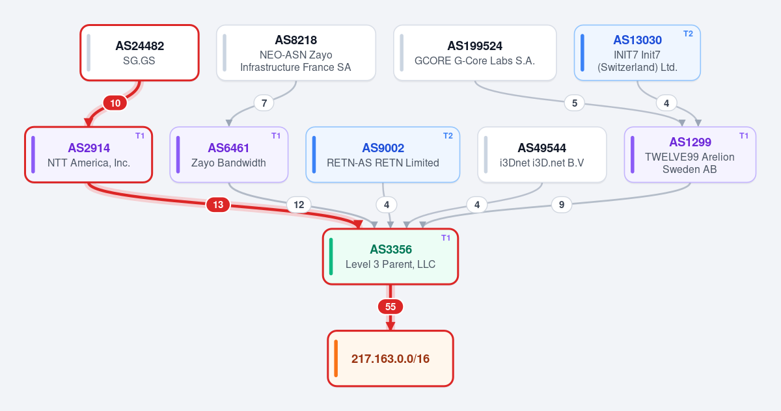Click the 217.163.0.0/16 prefix node
This screenshot has height=411, width=781.
pyautogui.click(x=390, y=358)
